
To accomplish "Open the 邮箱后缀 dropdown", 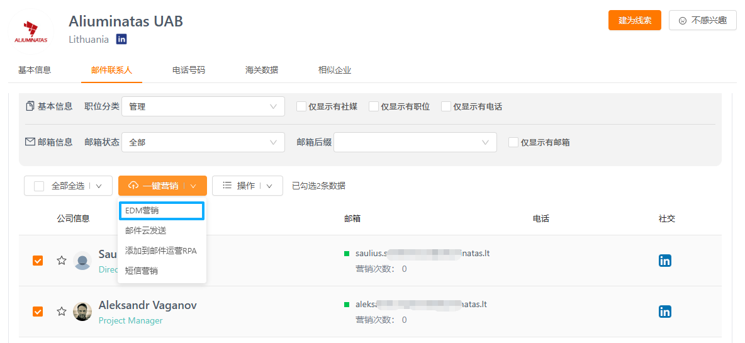I will tap(415, 142).
